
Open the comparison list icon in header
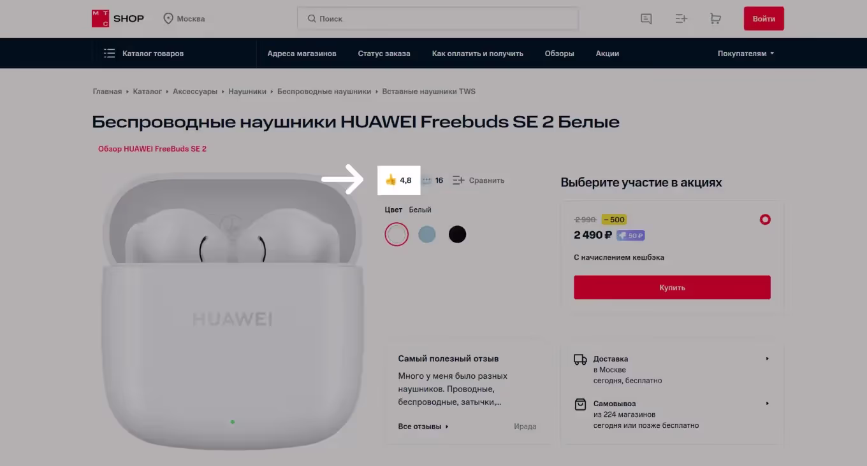coord(681,19)
